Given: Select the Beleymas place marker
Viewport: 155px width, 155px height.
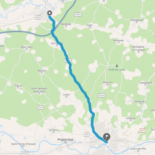Looking at the screenshot, I should tap(119, 42).
